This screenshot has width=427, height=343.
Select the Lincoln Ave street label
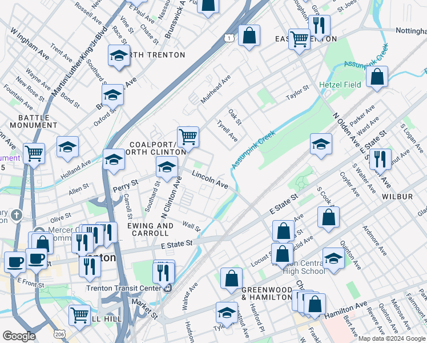point(210,180)
